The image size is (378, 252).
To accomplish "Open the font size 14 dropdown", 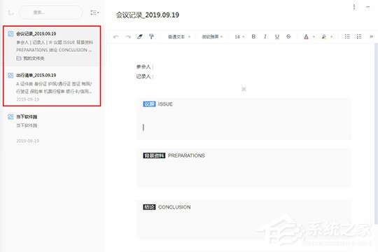I will [x=239, y=36].
